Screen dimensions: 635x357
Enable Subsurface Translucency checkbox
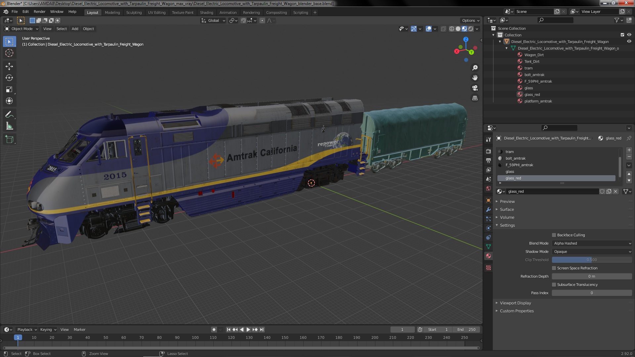point(554,285)
